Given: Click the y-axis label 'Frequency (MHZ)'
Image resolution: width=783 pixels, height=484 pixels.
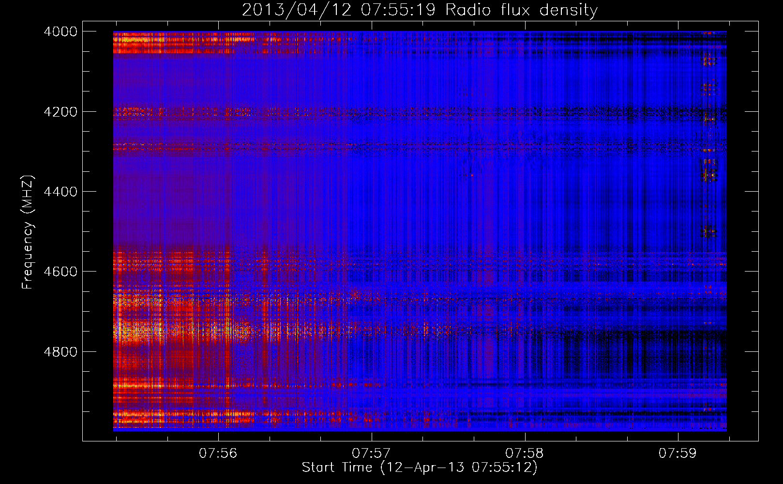Looking at the screenshot, I should pos(28,232).
